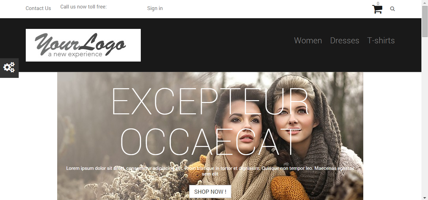Open the T-shirts menu
The width and height of the screenshot is (428, 200).
(381, 41)
